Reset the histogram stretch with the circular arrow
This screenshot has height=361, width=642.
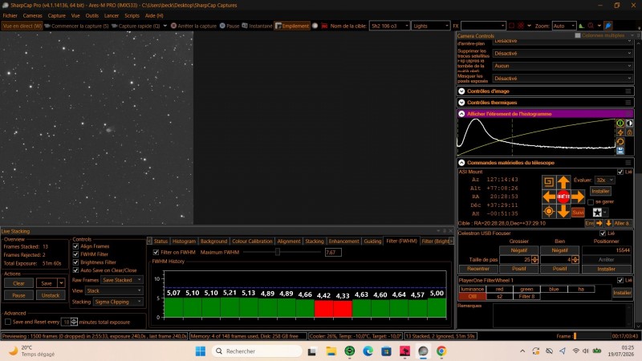(x=620, y=141)
